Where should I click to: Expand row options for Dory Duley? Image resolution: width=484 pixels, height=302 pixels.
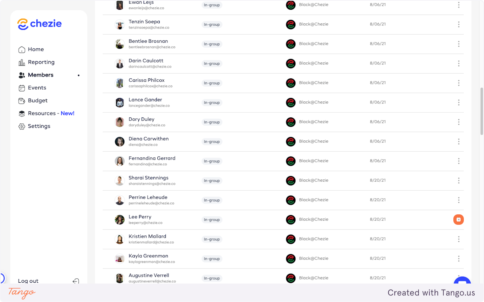[x=459, y=122]
